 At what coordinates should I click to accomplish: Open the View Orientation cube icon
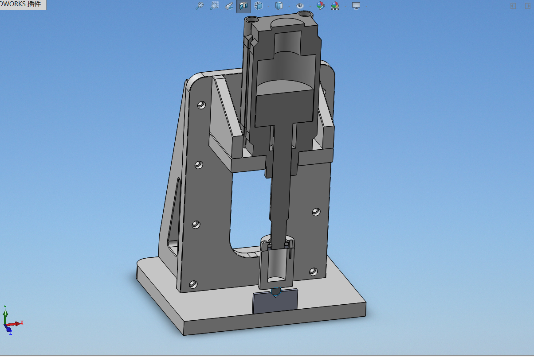tap(259, 5)
